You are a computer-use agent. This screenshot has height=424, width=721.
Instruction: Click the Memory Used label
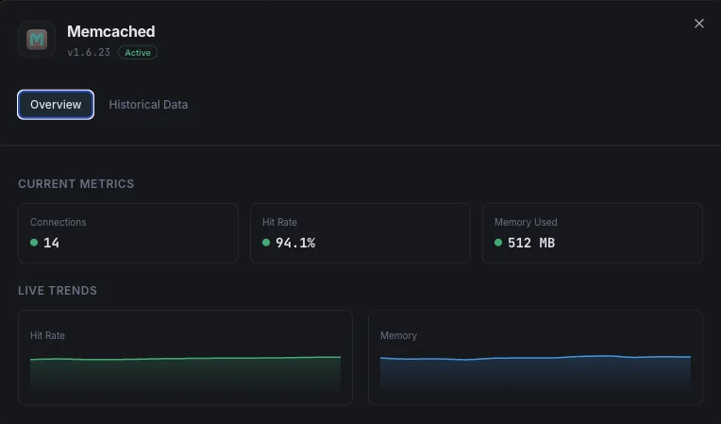click(526, 222)
